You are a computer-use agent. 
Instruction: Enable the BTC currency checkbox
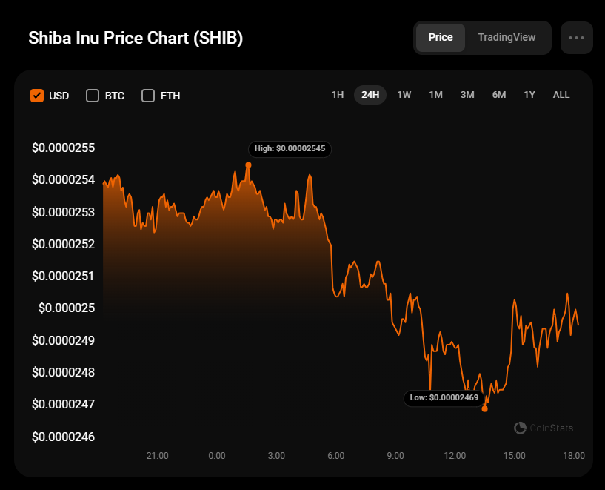(x=93, y=96)
